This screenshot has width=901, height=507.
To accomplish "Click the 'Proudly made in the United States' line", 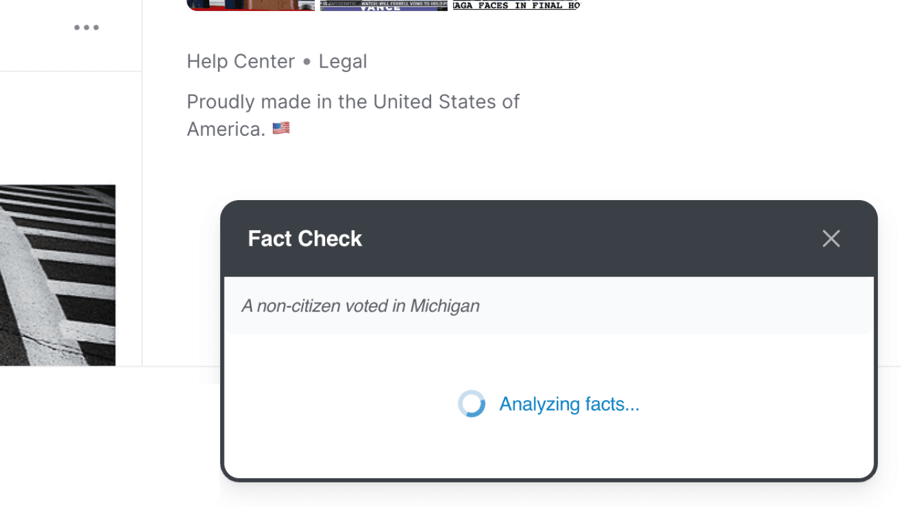I will coord(353,102).
